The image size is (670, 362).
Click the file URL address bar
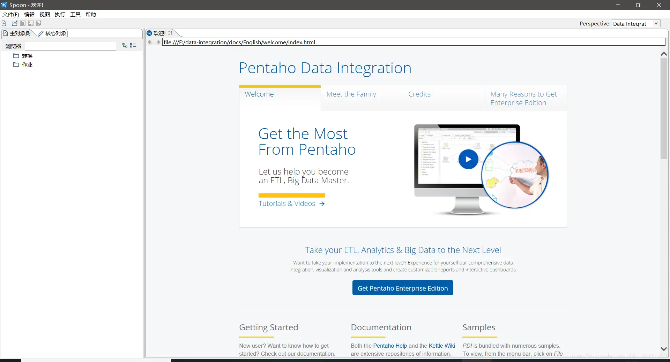[414, 42]
